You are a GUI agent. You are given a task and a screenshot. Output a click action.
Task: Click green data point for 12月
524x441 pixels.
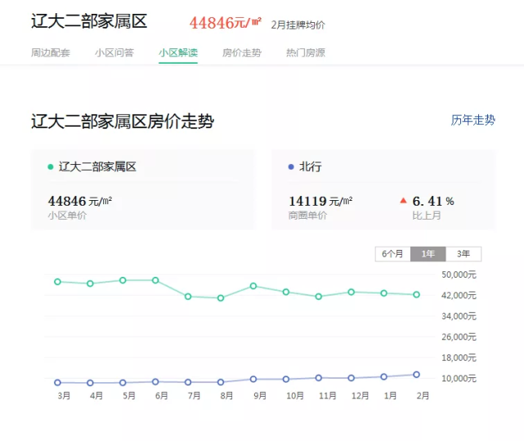(x=352, y=292)
